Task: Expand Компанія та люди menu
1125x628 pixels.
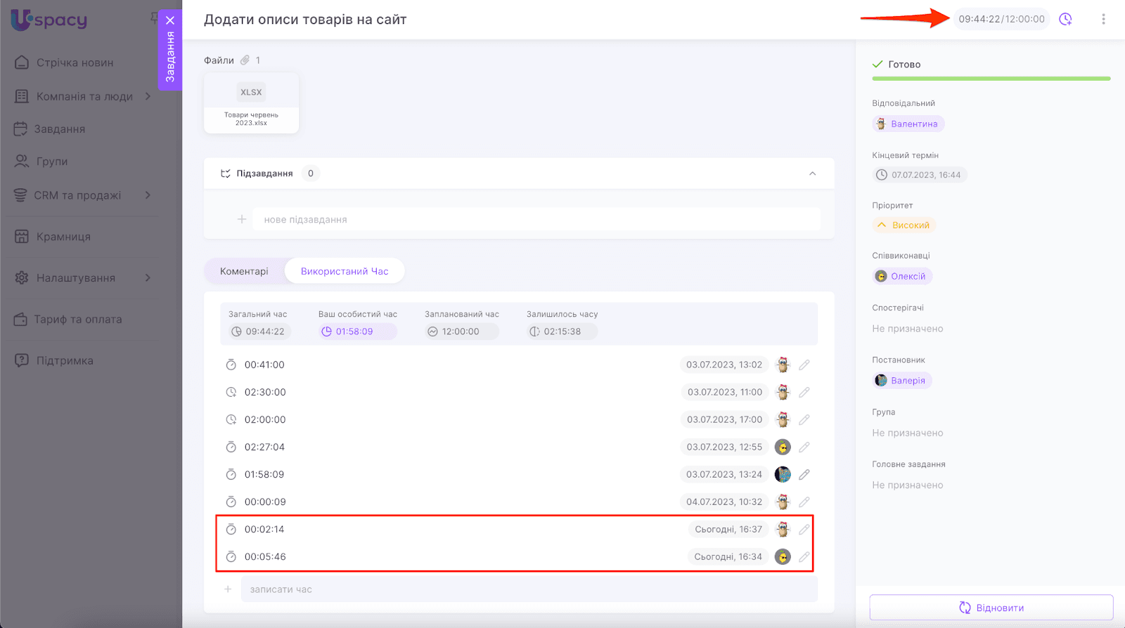Action: tap(148, 96)
